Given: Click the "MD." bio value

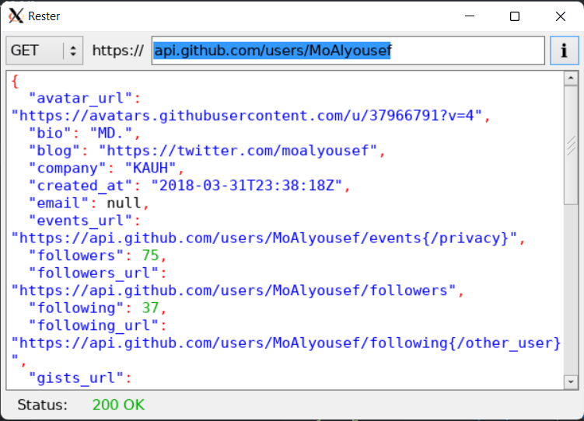Looking at the screenshot, I should [x=111, y=133].
